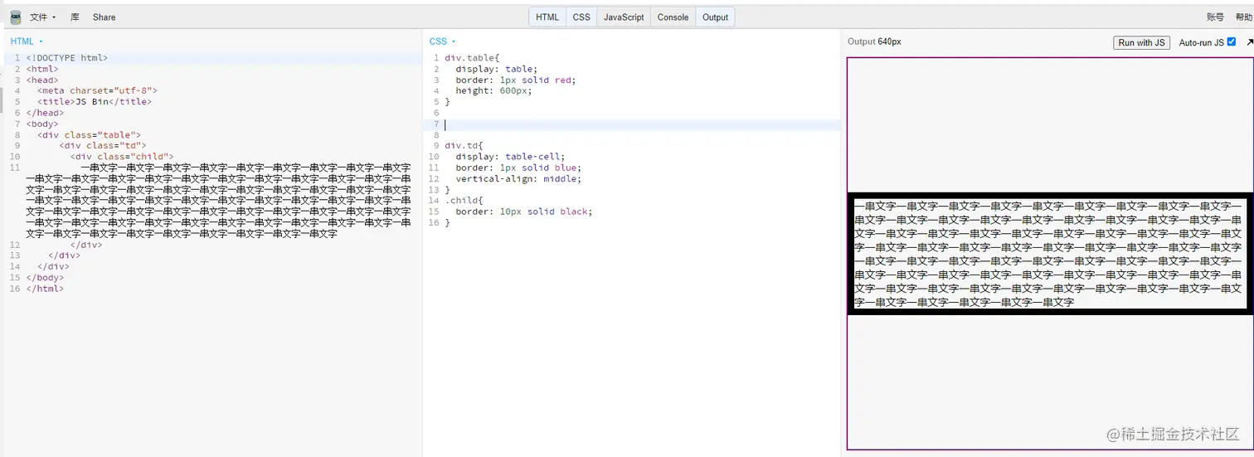Viewport: 1254px width, 457px height.
Task: Click the closing </html> tag line
Action: [x=45, y=289]
